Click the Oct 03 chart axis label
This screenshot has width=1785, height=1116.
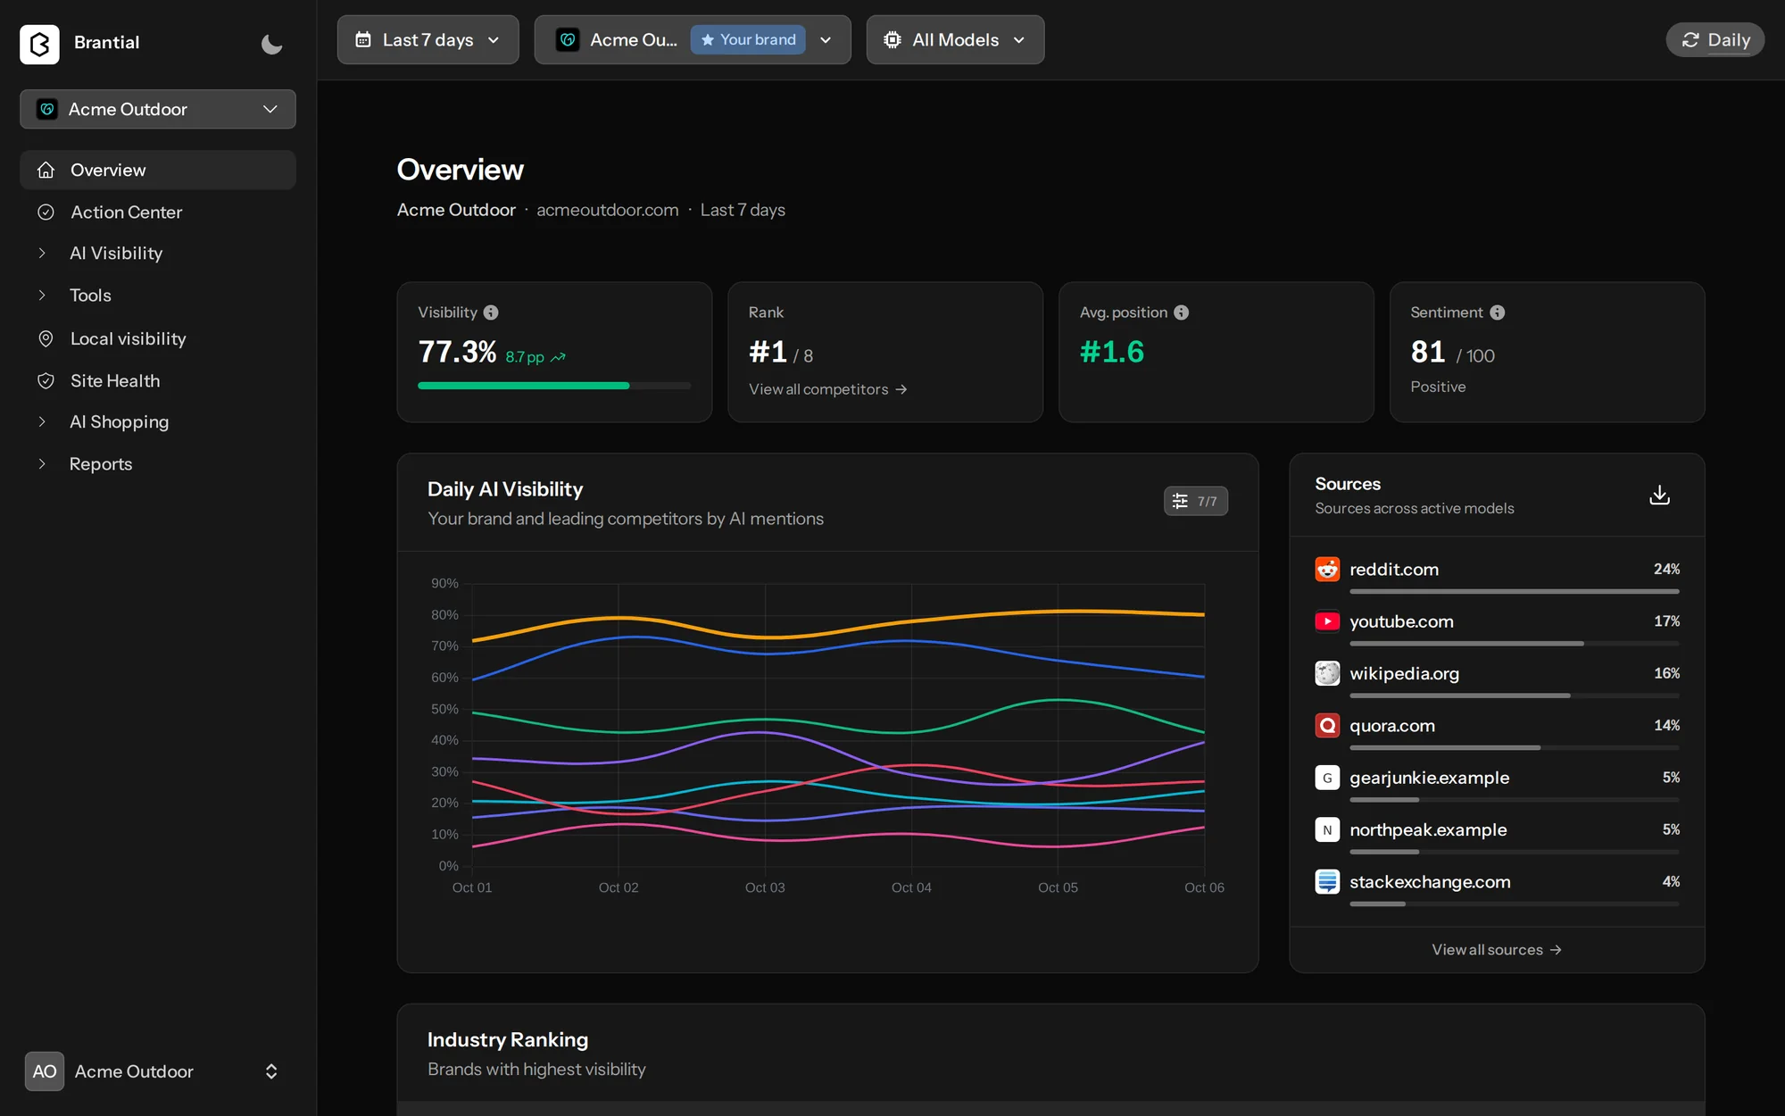point(765,887)
